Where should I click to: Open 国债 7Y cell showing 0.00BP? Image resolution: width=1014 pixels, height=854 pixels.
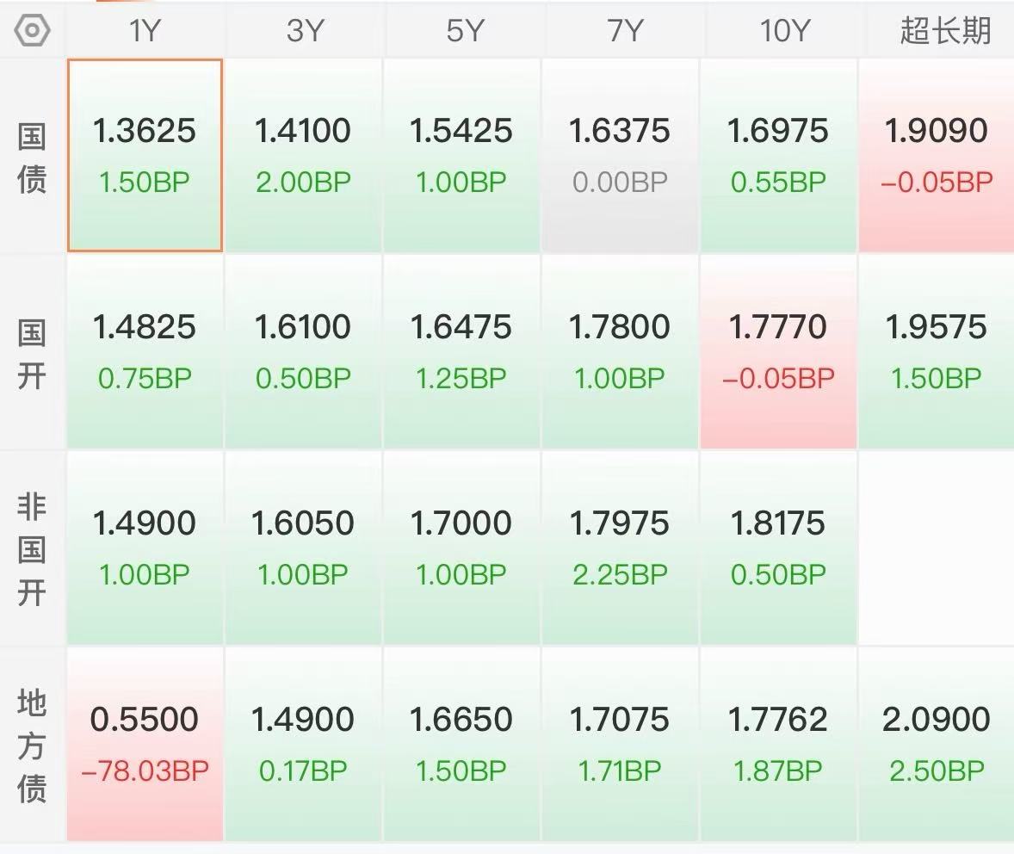(620, 155)
